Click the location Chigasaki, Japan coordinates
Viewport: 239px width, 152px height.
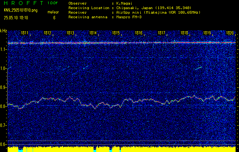click(154, 8)
